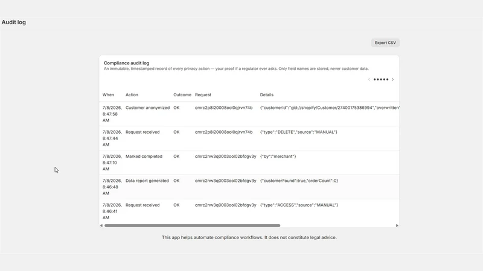Click details type DELETE source MANUAL
Image resolution: width=483 pixels, height=271 pixels.
pos(298,132)
